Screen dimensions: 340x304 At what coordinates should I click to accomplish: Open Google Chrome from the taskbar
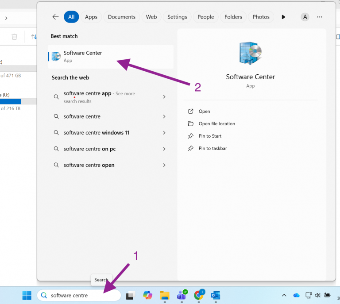point(199,295)
